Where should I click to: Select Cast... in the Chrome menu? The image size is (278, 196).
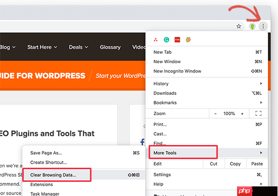207,134
